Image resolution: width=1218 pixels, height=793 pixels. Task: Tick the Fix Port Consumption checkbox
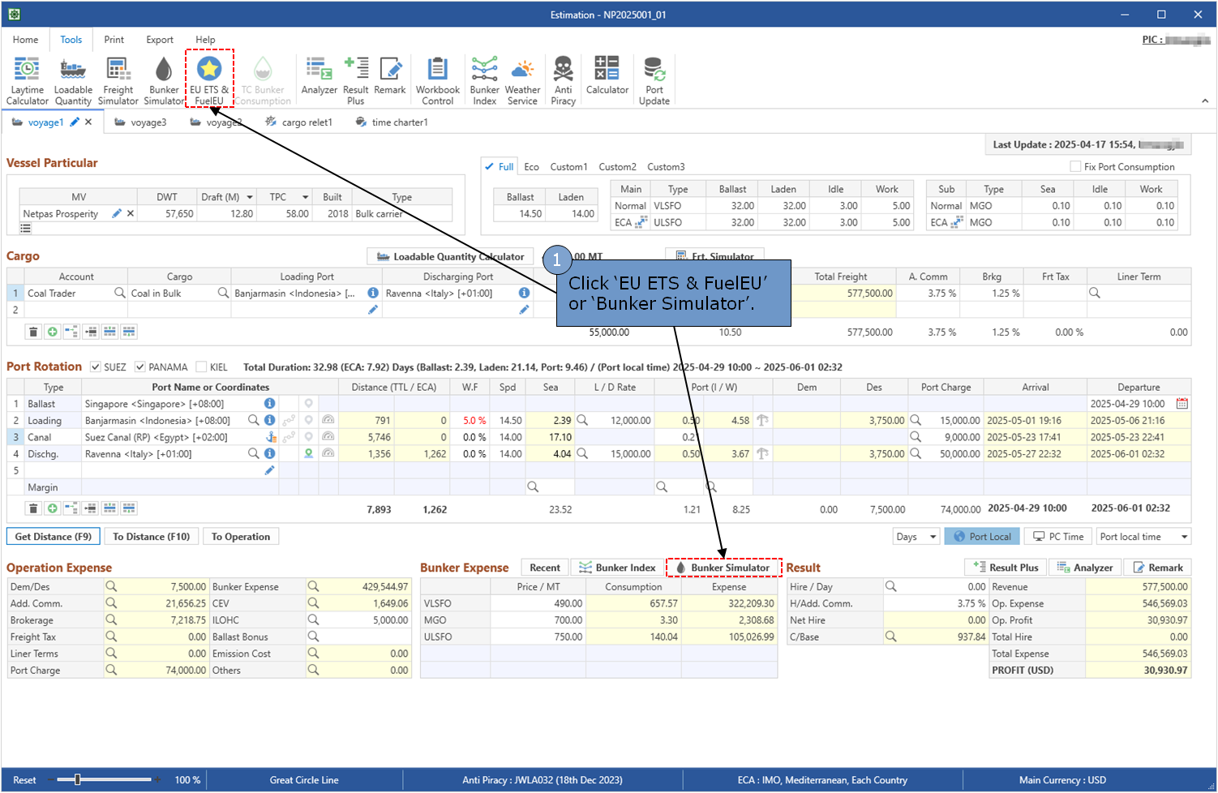(1075, 167)
